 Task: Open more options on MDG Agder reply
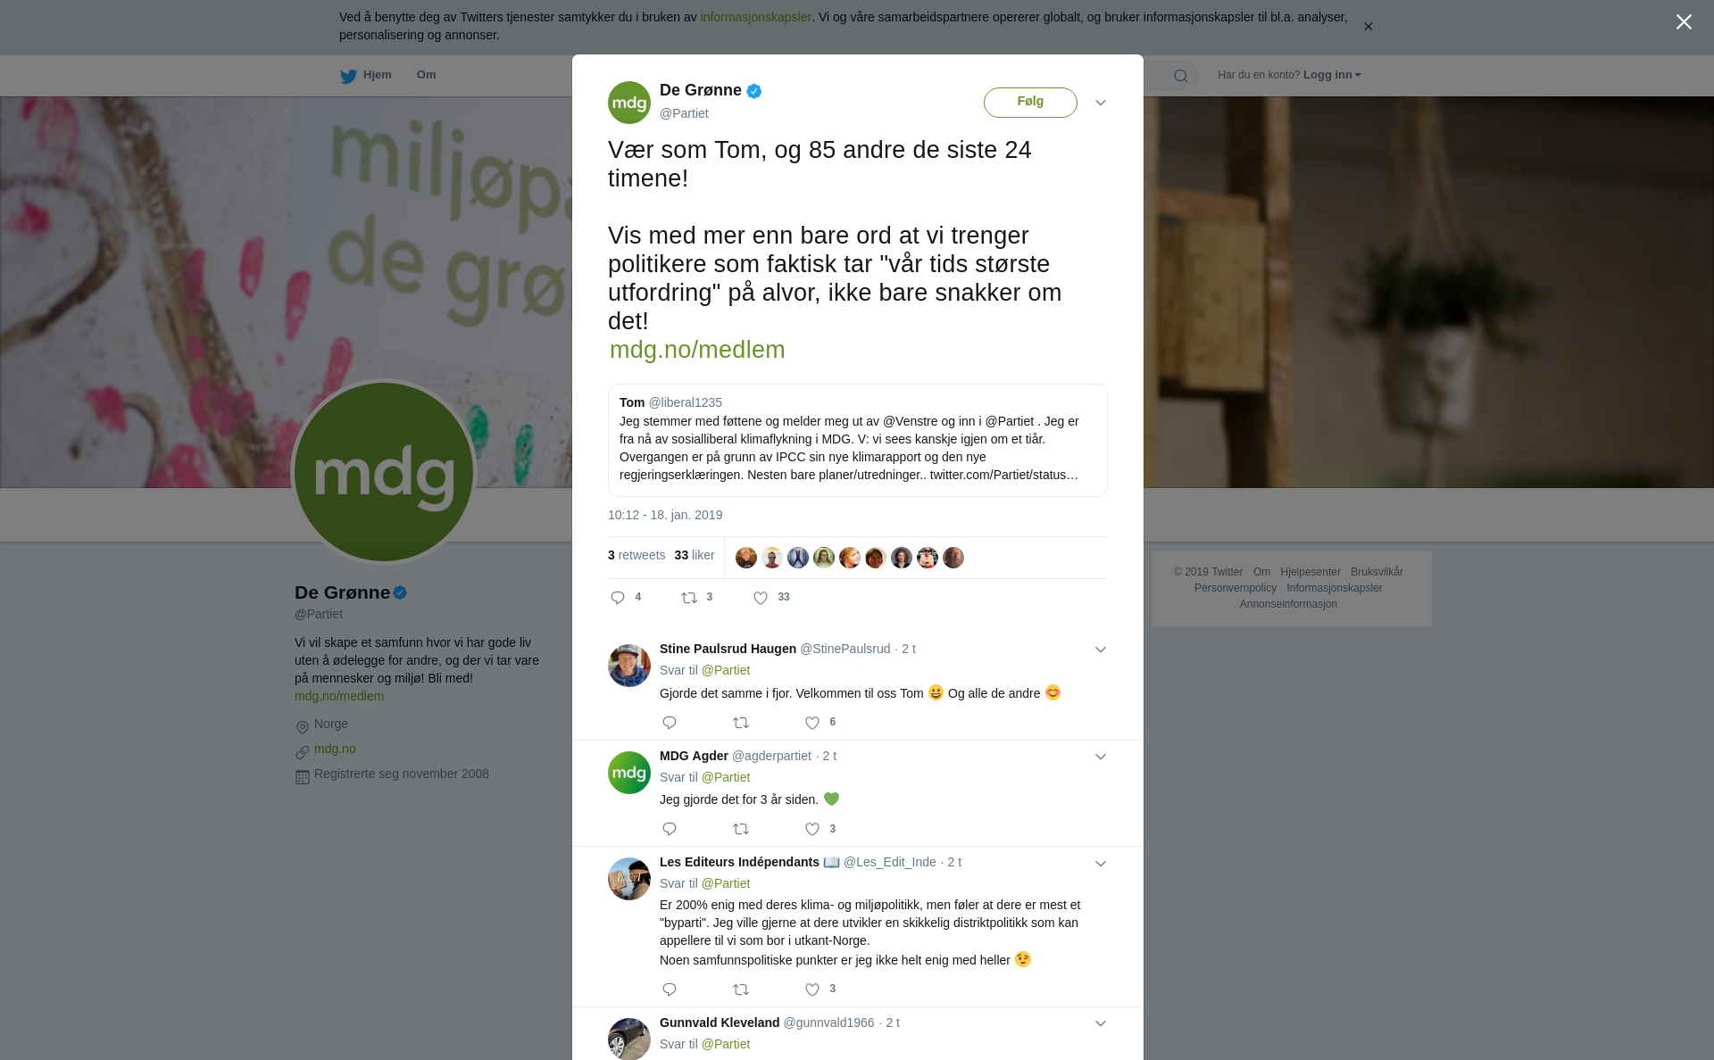[x=1101, y=757]
